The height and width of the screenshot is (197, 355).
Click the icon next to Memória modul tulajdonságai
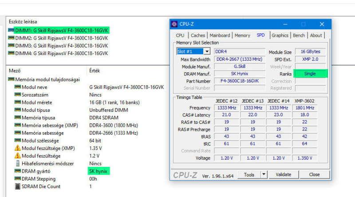11,79
